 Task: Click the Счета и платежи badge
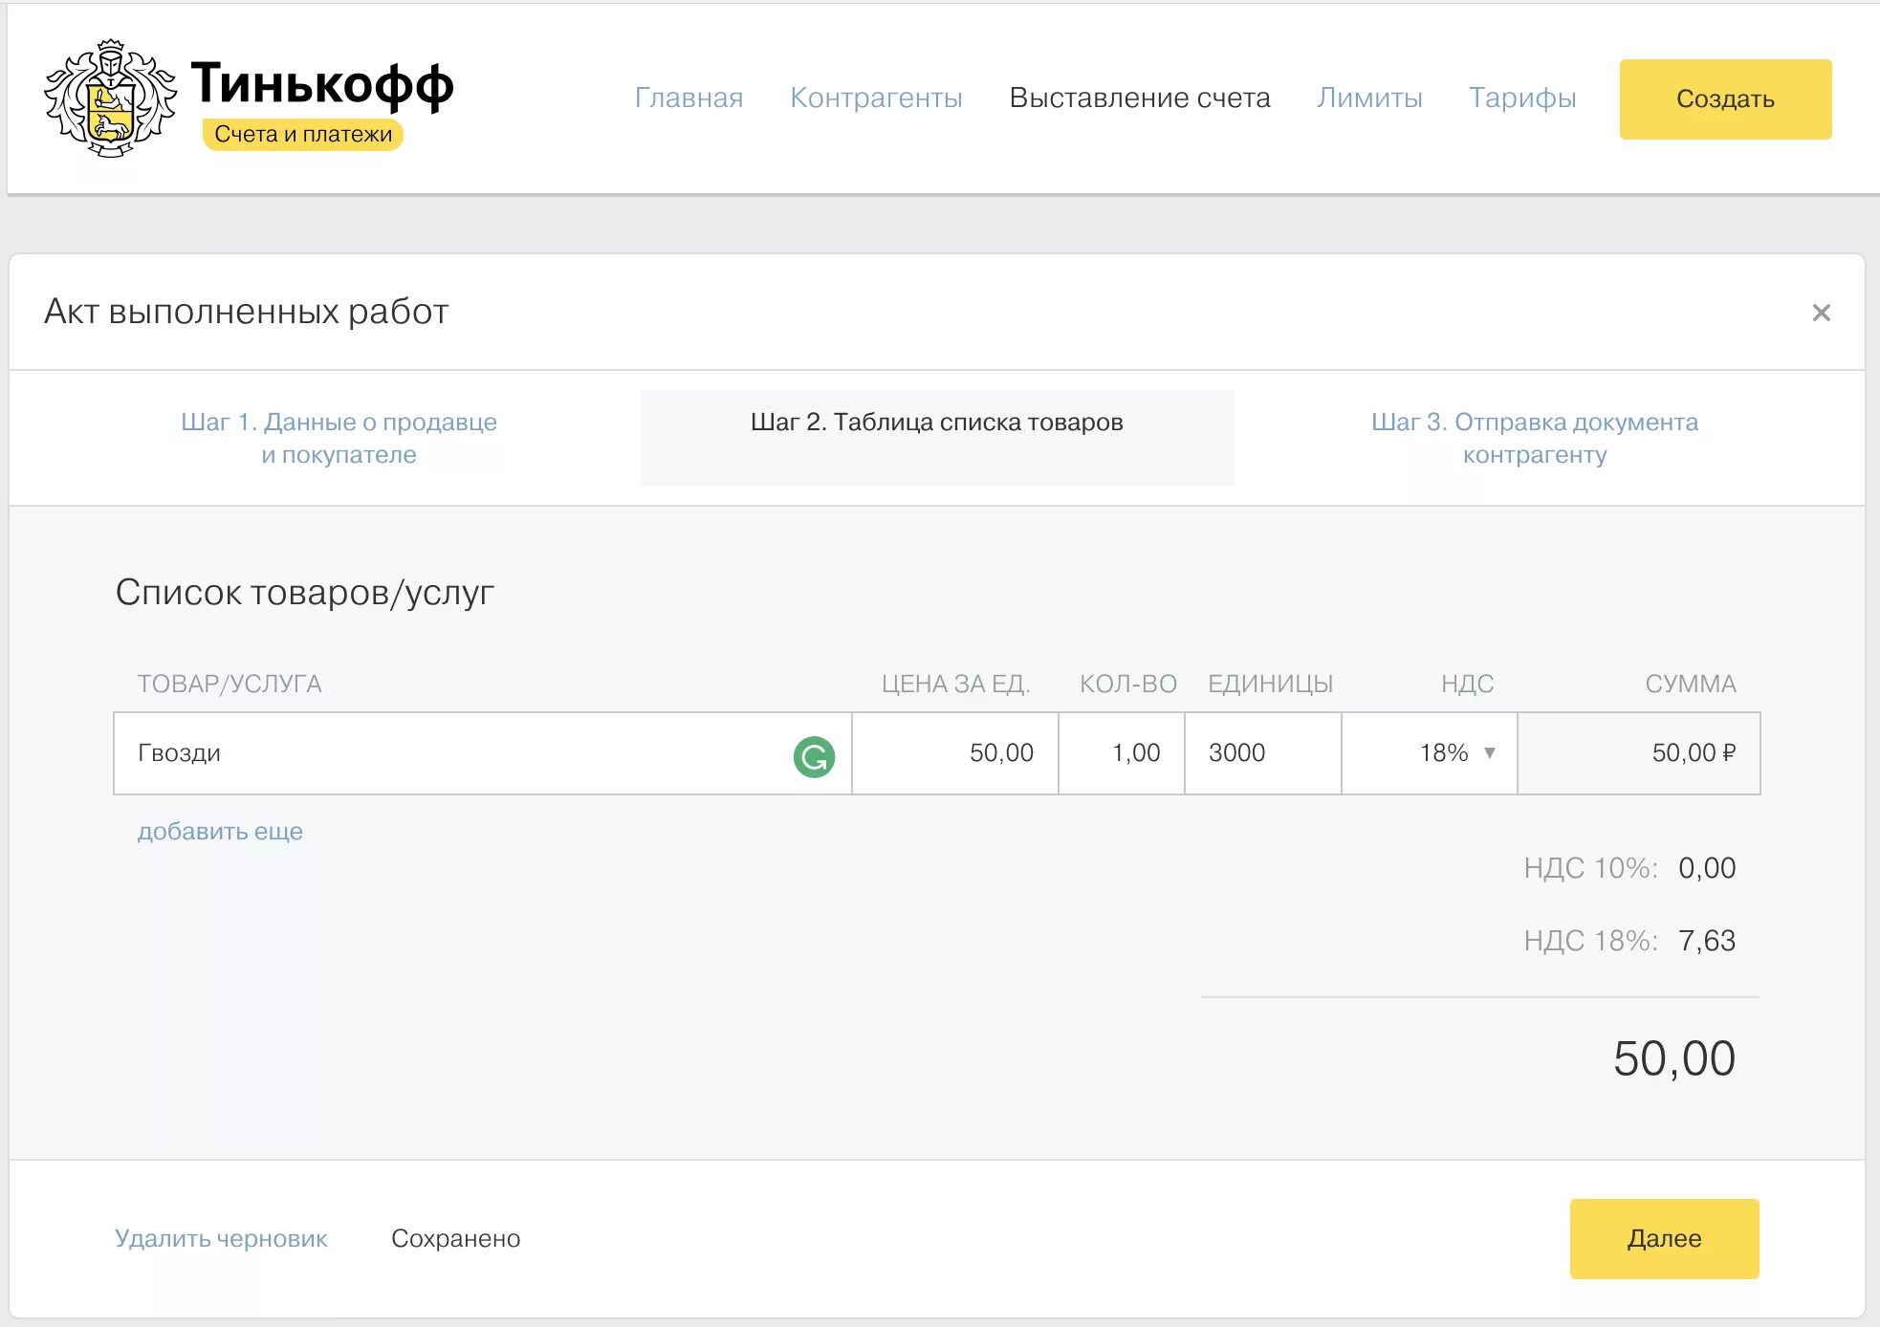(x=303, y=134)
